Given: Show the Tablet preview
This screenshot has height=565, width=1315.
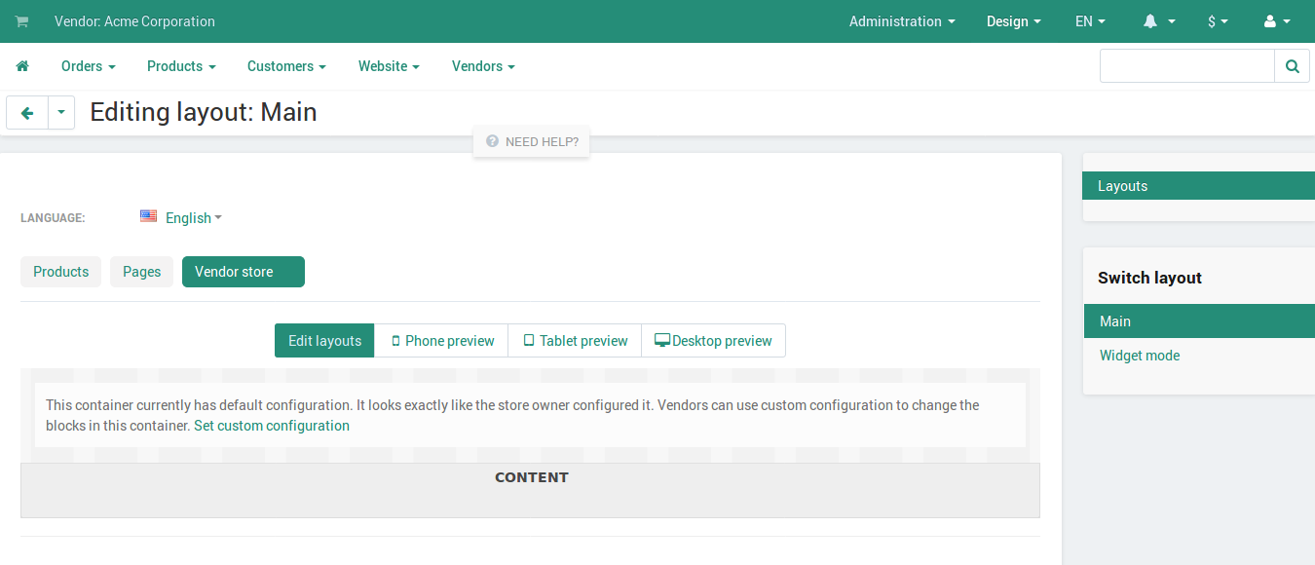Looking at the screenshot, I should point(575,341).
